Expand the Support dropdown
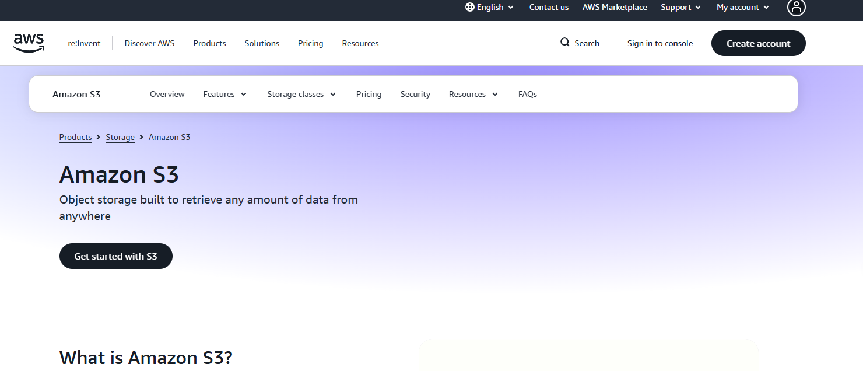 click(x=681, y=7)
